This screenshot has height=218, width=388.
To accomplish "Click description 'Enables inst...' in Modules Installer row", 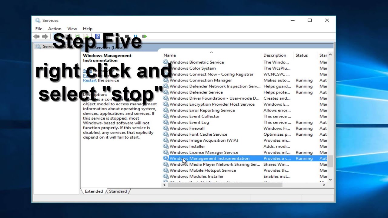I will pos(277,177).
